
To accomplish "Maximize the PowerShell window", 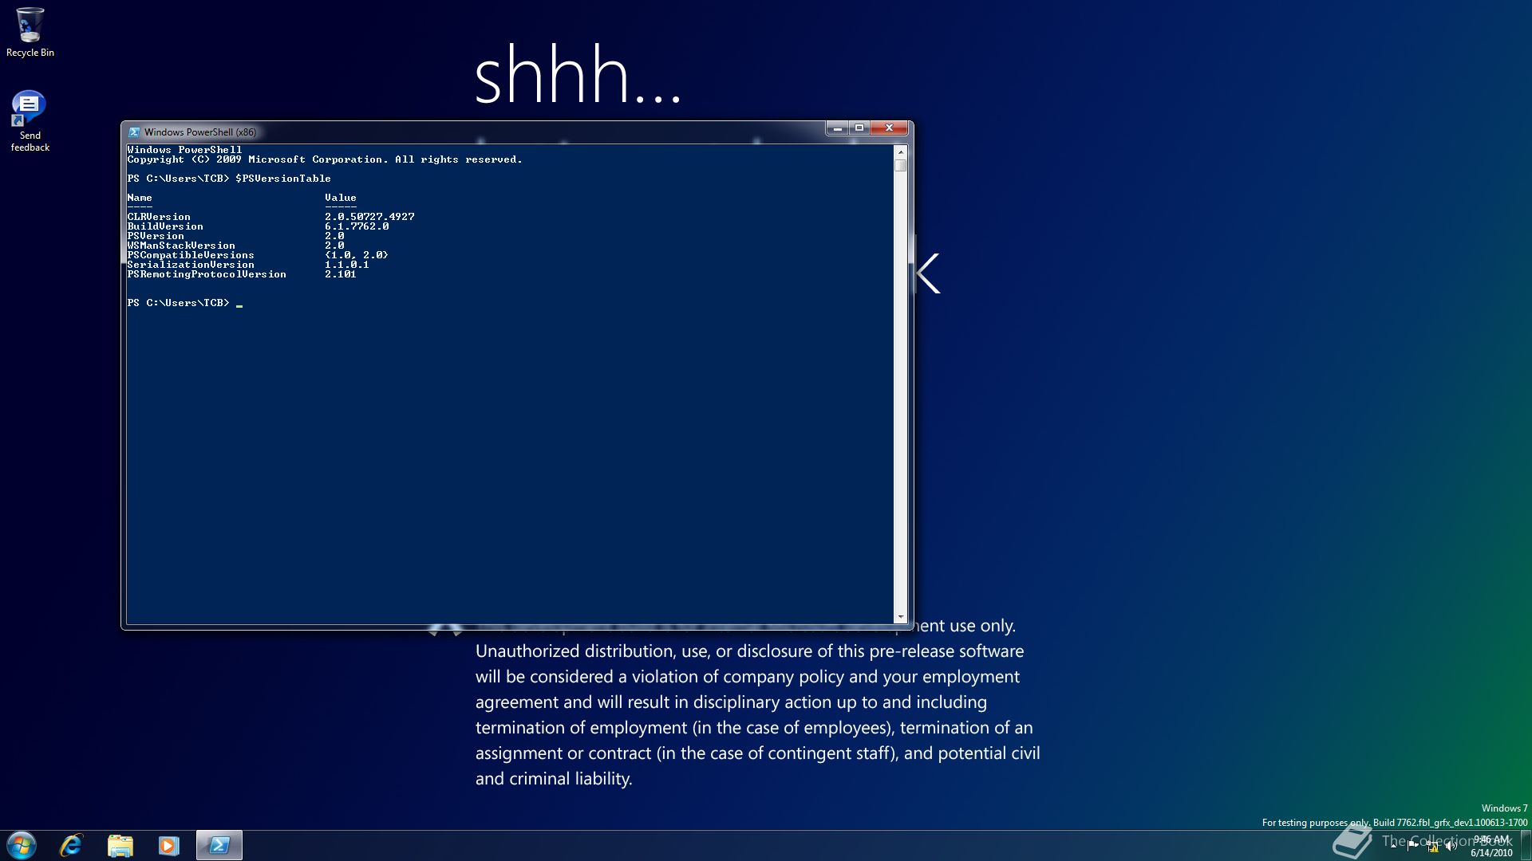I will (x=859, y=128).
